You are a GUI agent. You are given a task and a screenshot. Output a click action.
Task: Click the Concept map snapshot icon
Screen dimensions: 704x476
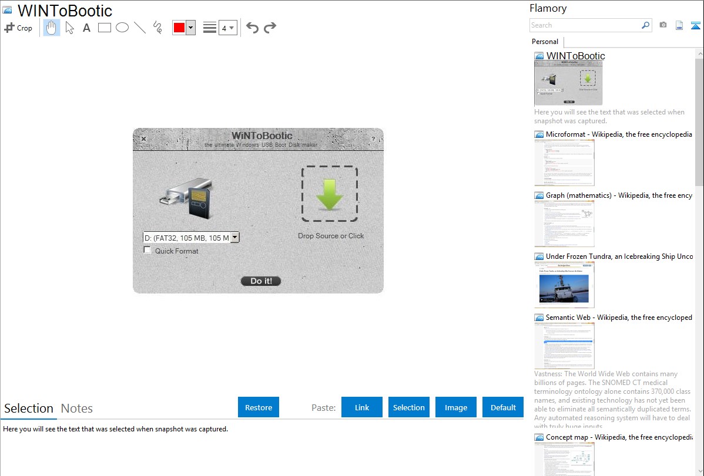point(539,437)
